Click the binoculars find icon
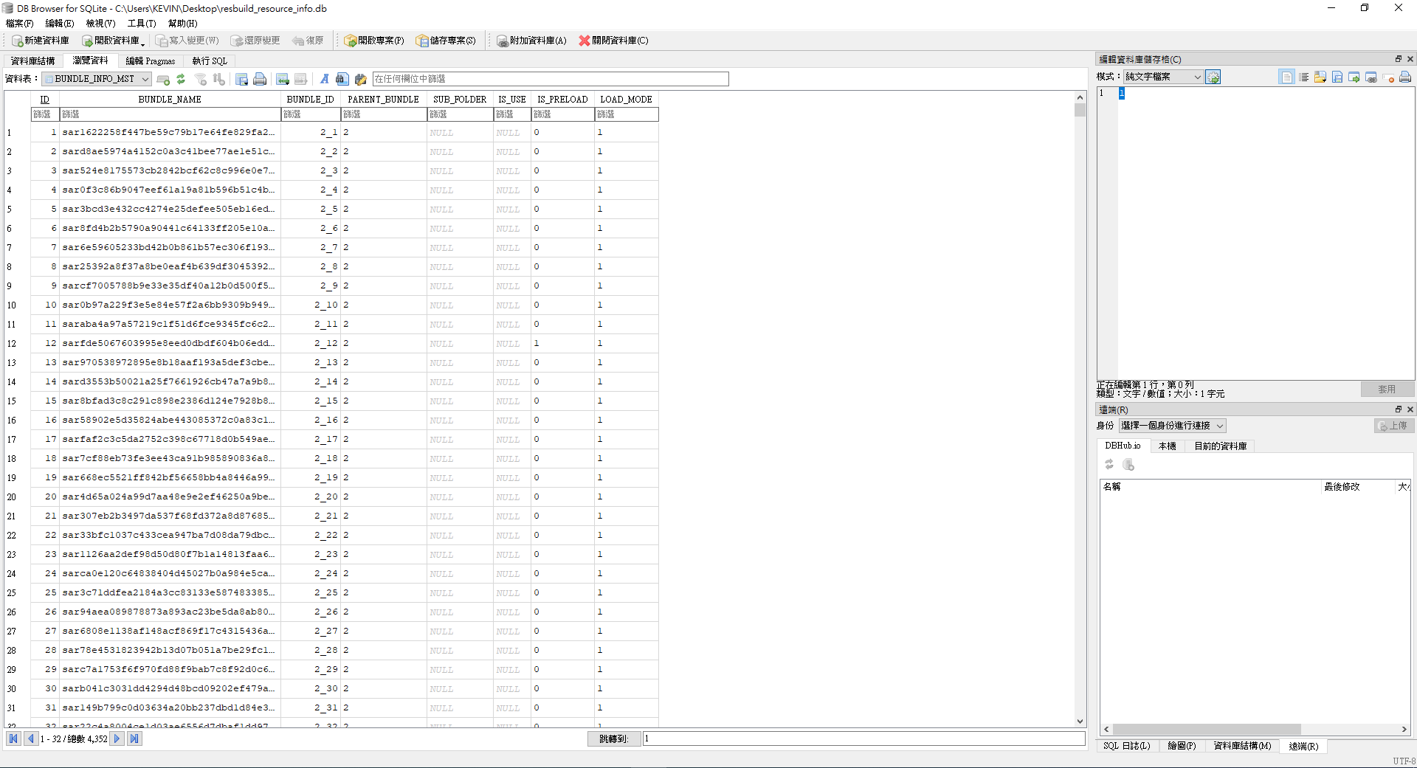Viewport: 1417px width, 768px height. [342, 79]
